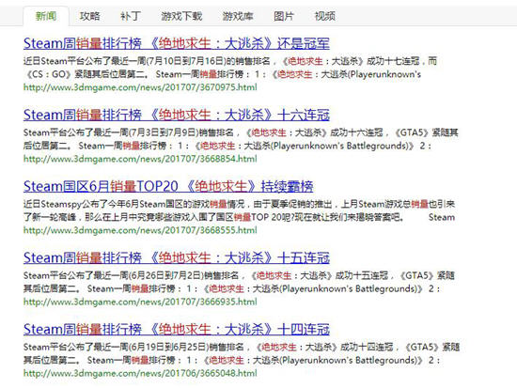Select the 补丁 tab
517x388 pixels.
coord(131,16)
